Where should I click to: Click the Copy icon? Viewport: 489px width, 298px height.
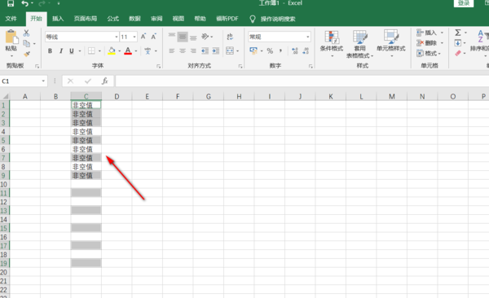[27, 43]
